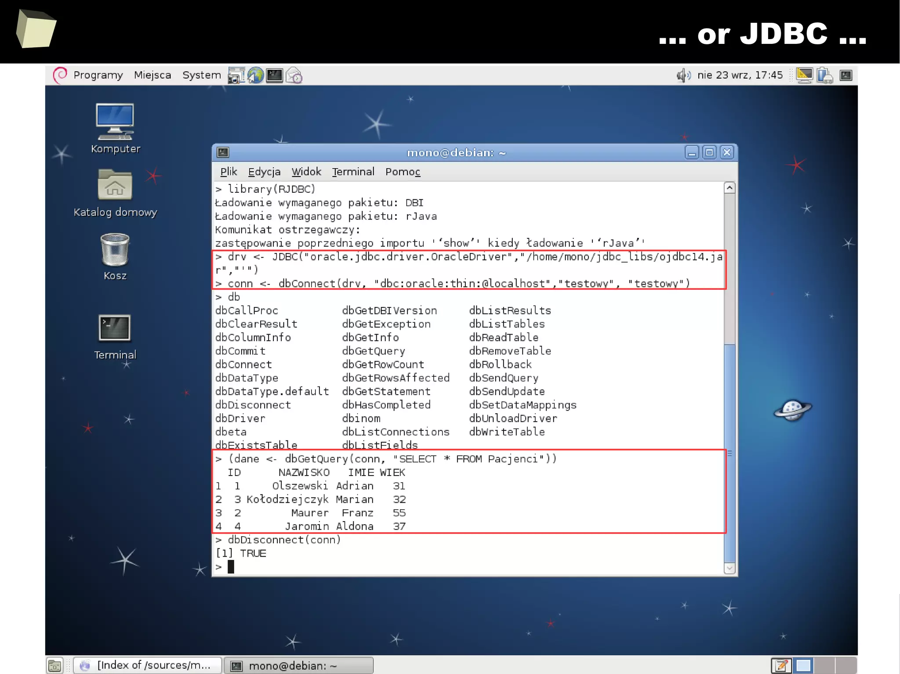The height and width of the screenshot is (674, 900).
Task: Select the third workspace in the switcher
Action: point(846,666)
